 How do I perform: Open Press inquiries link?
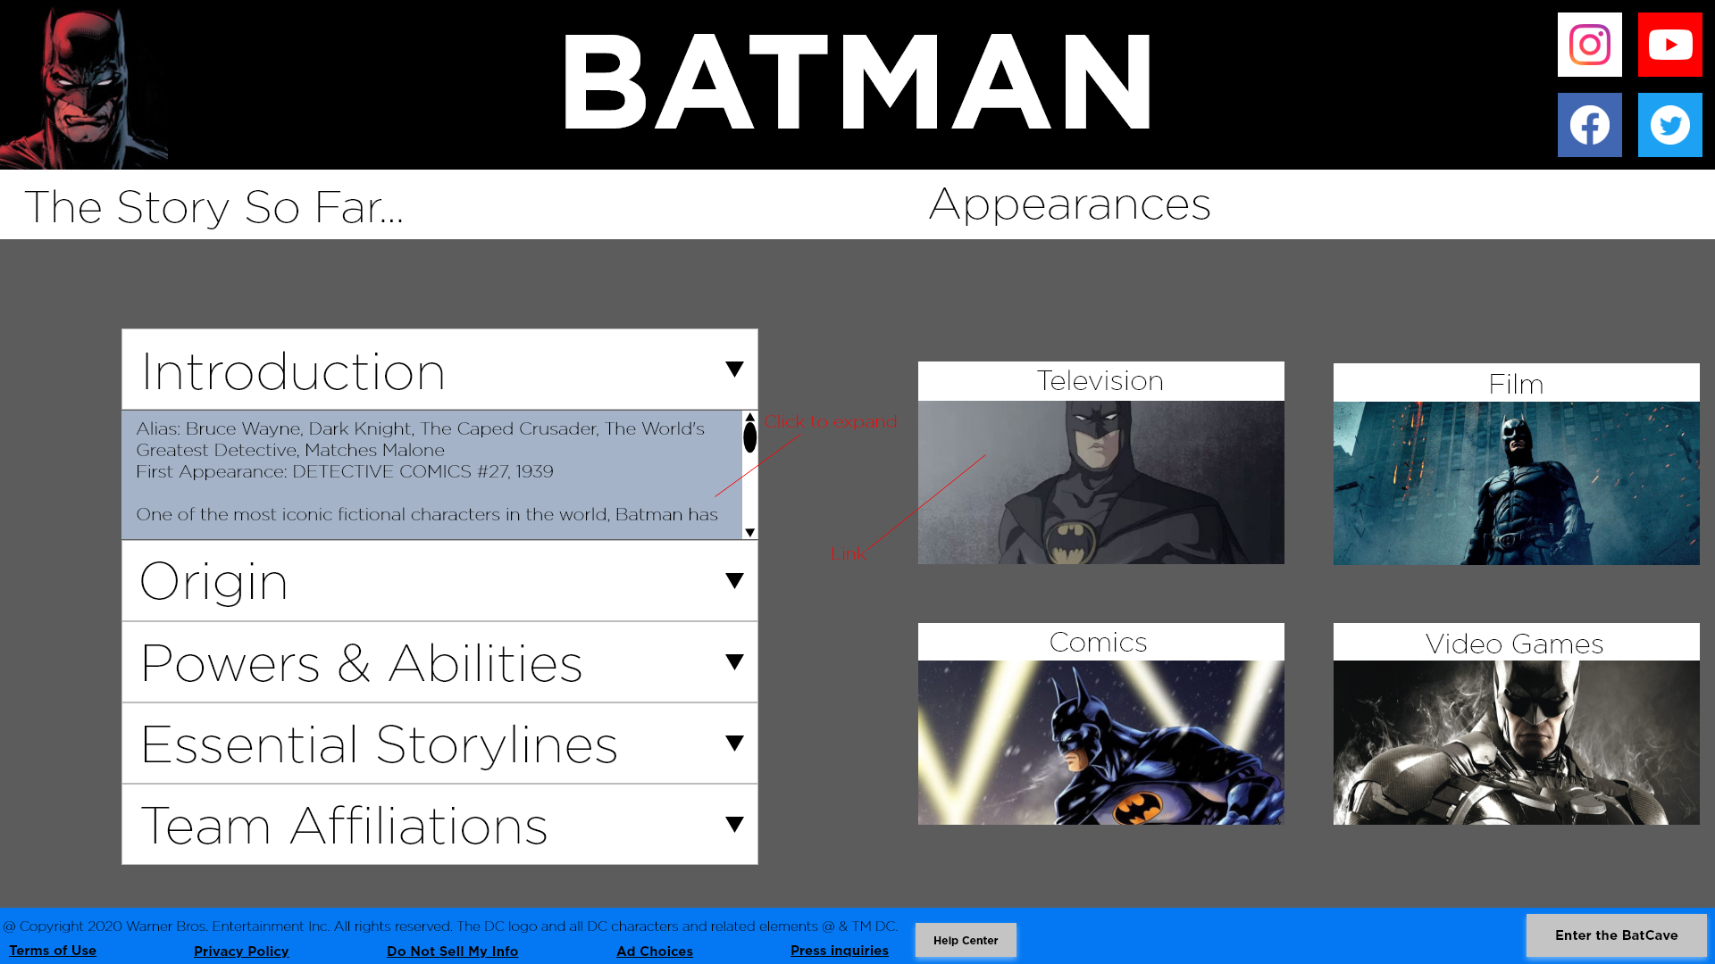click(840, 951)
